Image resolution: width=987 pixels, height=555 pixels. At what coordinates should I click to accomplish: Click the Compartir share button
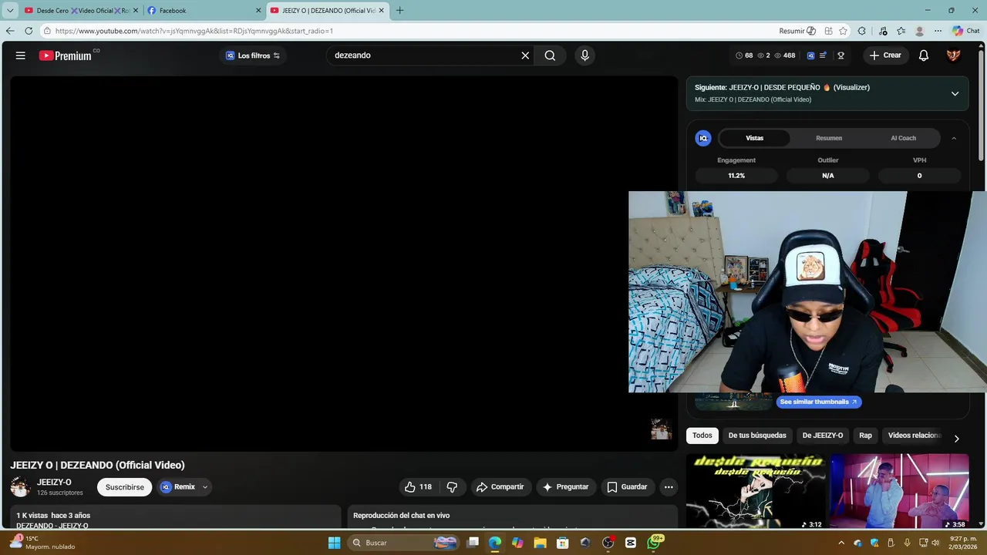coord(500,487)
